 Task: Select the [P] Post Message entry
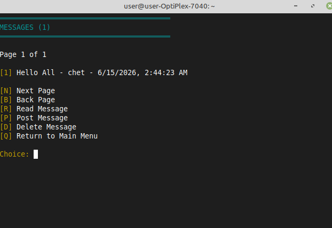click(34, 118)
